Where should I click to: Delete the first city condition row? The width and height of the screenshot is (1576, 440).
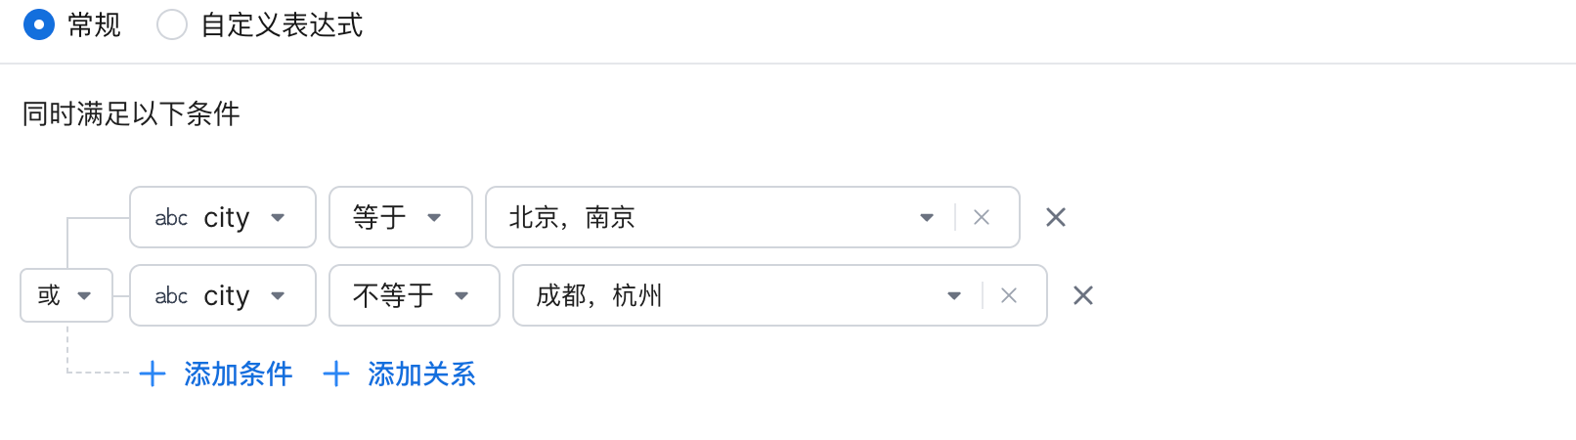pos(1056,217)
